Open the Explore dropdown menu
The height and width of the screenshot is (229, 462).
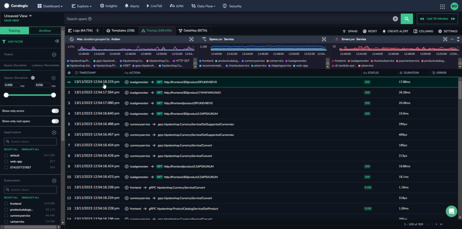(82, 6)
